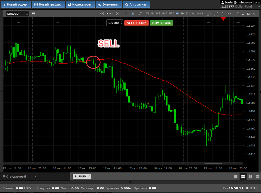Switch to single chart layout

pyautogui.click(x=236, y=177)
